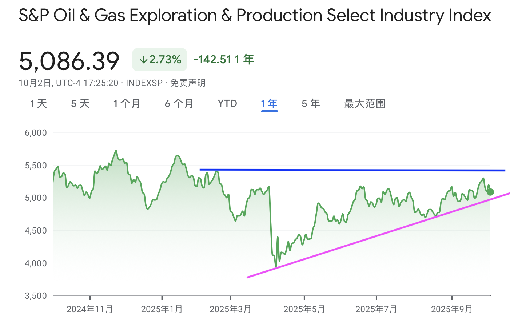The image size is (510, 318).
Task: Open the 1个月 chart range
Action: (x=127, y=104)
